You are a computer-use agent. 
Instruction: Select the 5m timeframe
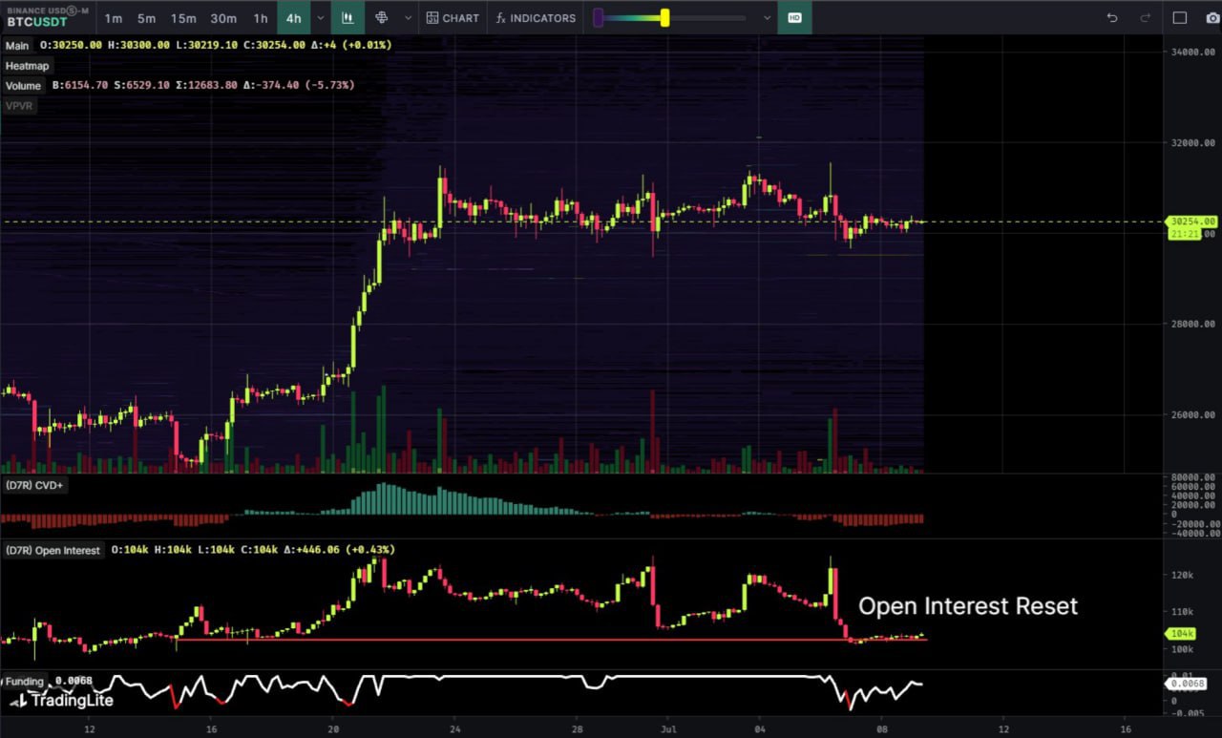pyautogui.click(x=146, y=18)
